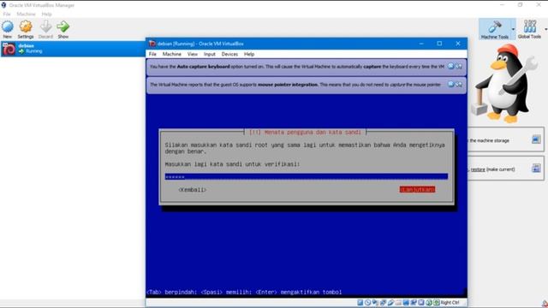Viewport: 548px width, 308px height.
Task: Click the New machine icon in VirtualBox Manager
Action: point(8,27)
